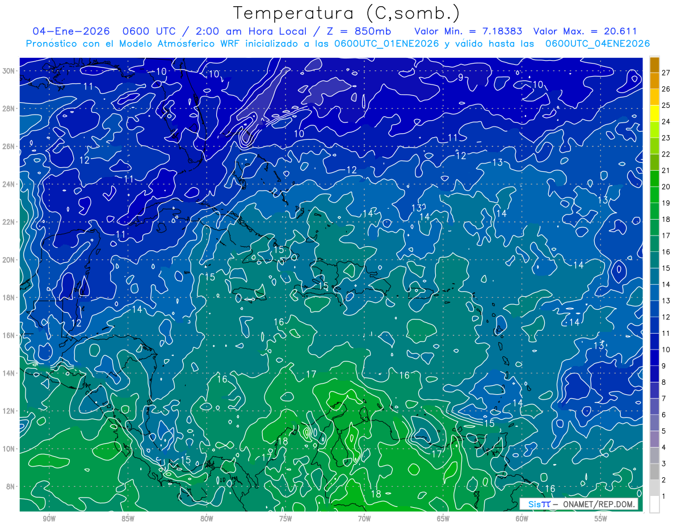
Task: Click the '55W' longitude label
Action: [x=601, y=519]
